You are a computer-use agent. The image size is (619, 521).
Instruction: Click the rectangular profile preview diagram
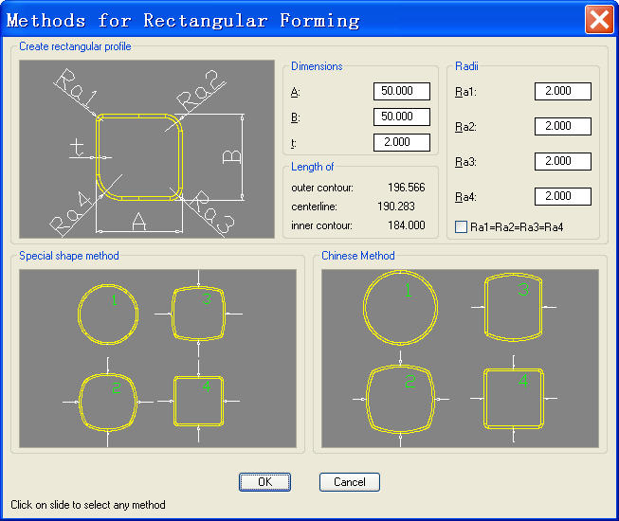click(147, 149)
